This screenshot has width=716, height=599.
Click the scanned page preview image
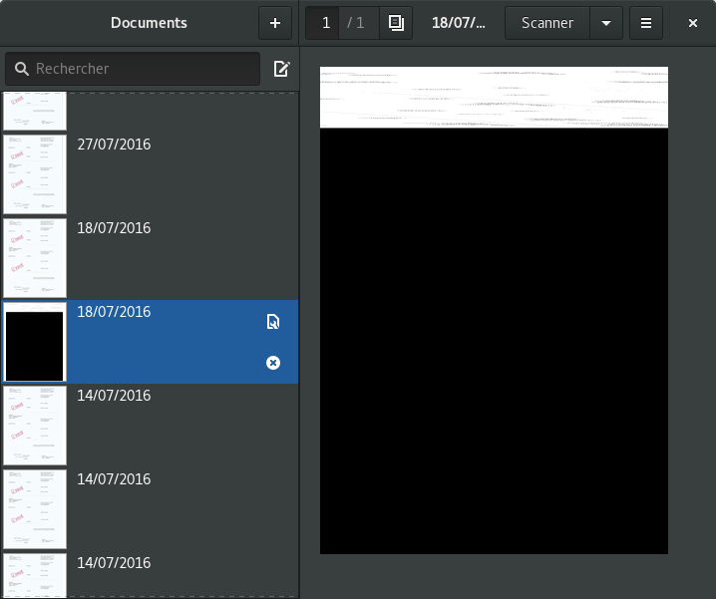[x=494, y=310]
